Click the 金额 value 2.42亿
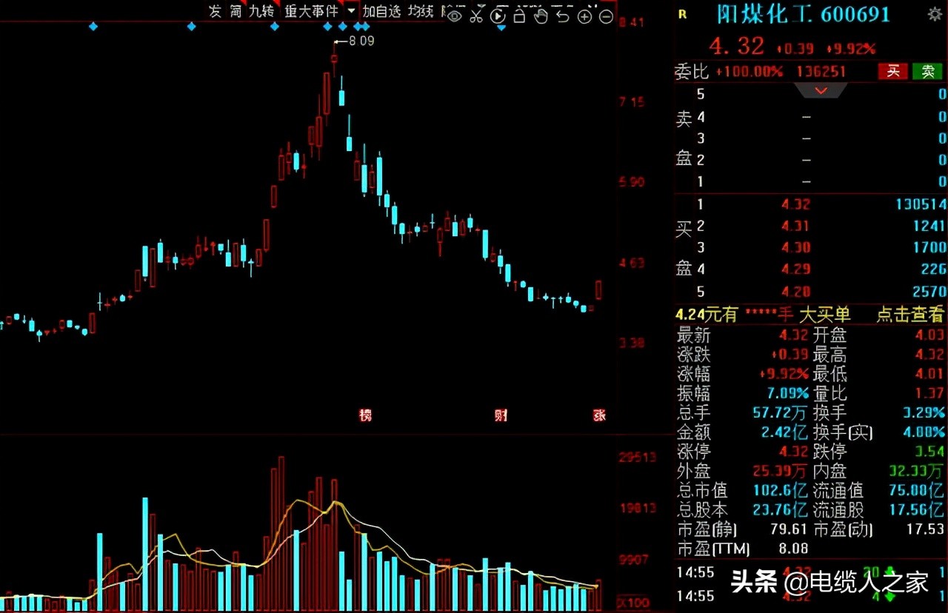Image resolution: width=948 pixels, height=613 pixels. click(784, 432)
